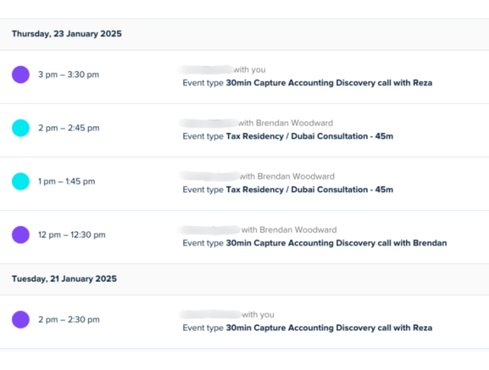Open the "12 pm – 12:30 pm" time slot
The height and width of the screenshot is (370, 489).
point(72,234)
